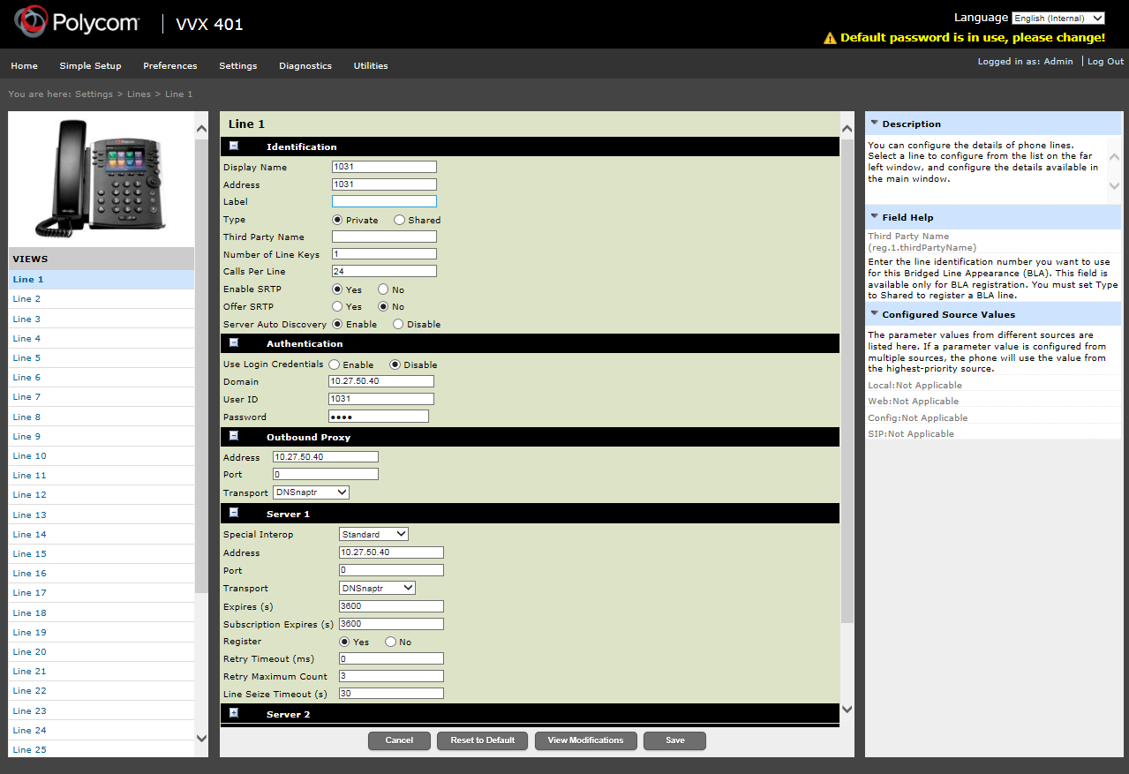This screenshot has width=1129, height=774.
Task: Set Enable SRTP to No
Action: tap(383, 289)
